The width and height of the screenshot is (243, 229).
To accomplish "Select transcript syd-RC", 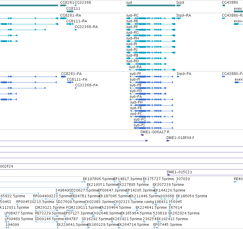I will 151,18.
